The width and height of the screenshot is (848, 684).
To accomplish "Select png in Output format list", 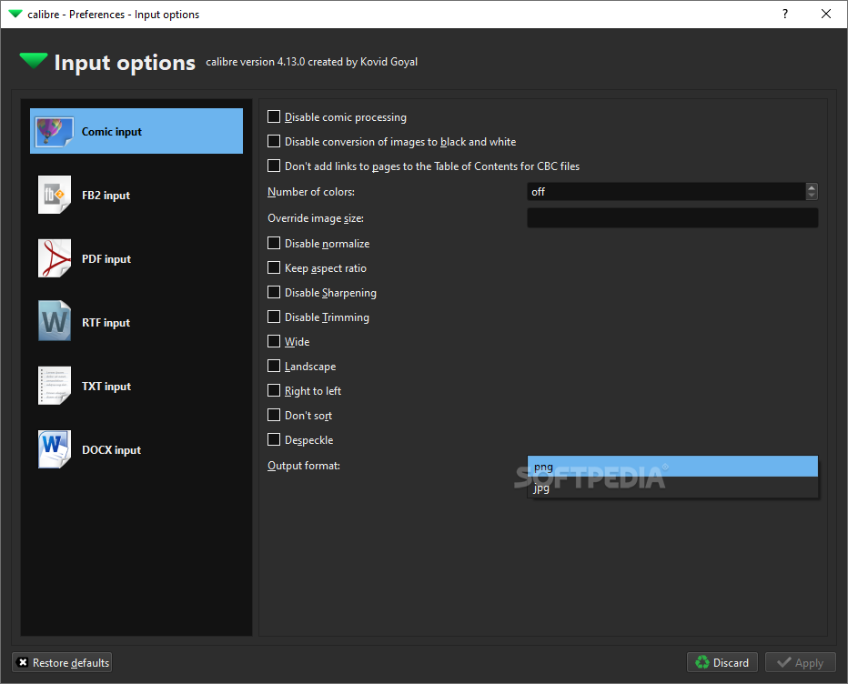I will pyautogui.click(x=672, y=467).
